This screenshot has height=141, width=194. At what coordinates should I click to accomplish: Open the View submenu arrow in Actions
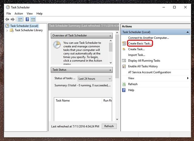click(188, 78)
